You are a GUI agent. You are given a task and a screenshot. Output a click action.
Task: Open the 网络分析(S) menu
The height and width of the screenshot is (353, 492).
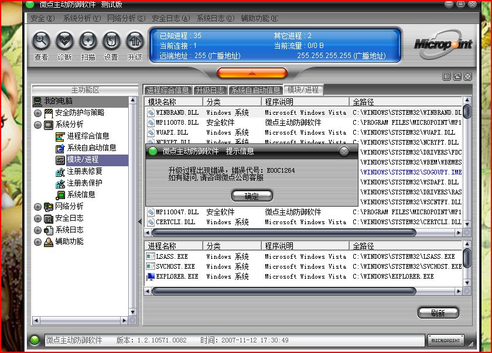click(127, 19)
